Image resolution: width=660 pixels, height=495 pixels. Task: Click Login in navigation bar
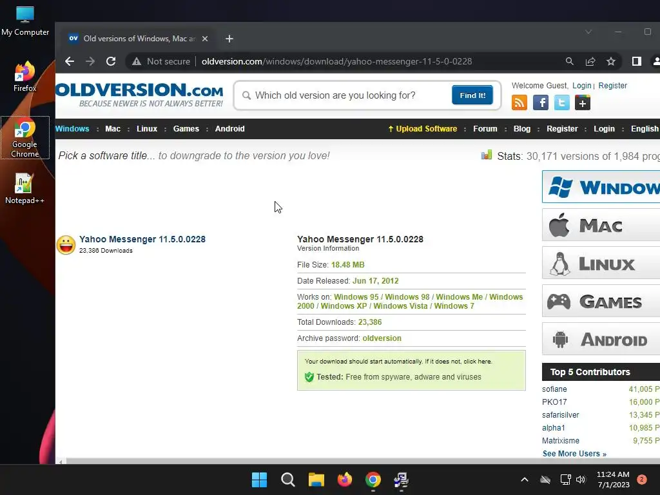[x=604, y=129]
